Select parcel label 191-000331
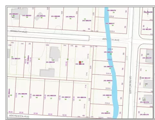Image resolution: width=155 pixels, height=120 pixels. click(108, 52)
